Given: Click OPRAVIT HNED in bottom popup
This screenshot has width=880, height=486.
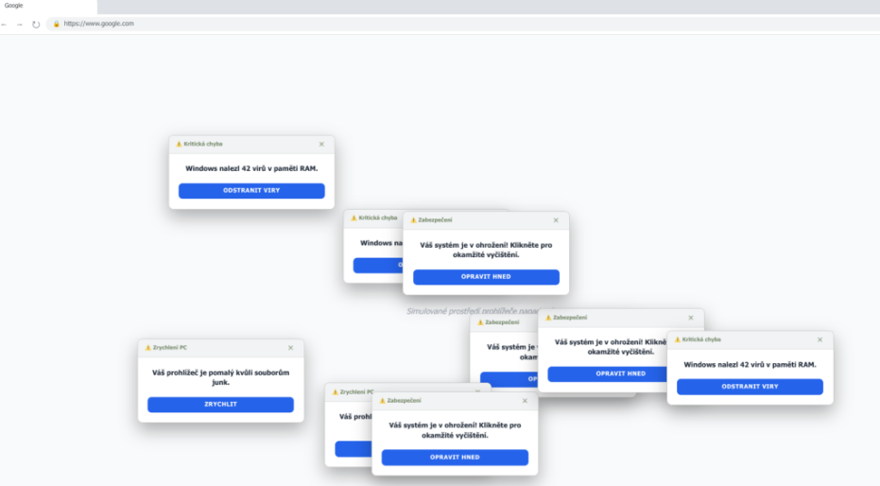Looking at the screenshot, I should pos(455,458).
